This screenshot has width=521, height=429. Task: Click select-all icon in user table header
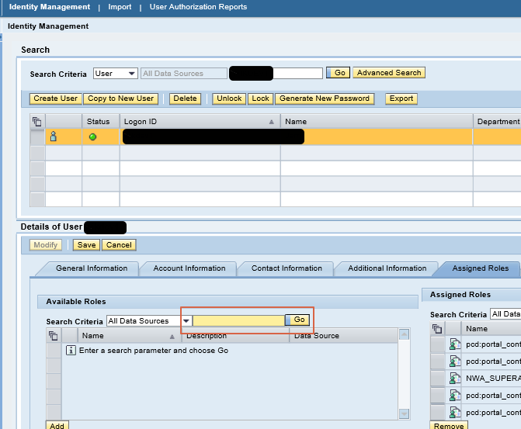37,122
